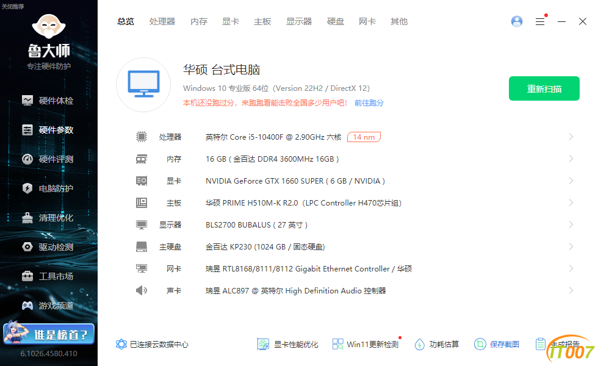Click the 金百达 KP230 disk text
598x366 pixels.
tap(265, 247)
